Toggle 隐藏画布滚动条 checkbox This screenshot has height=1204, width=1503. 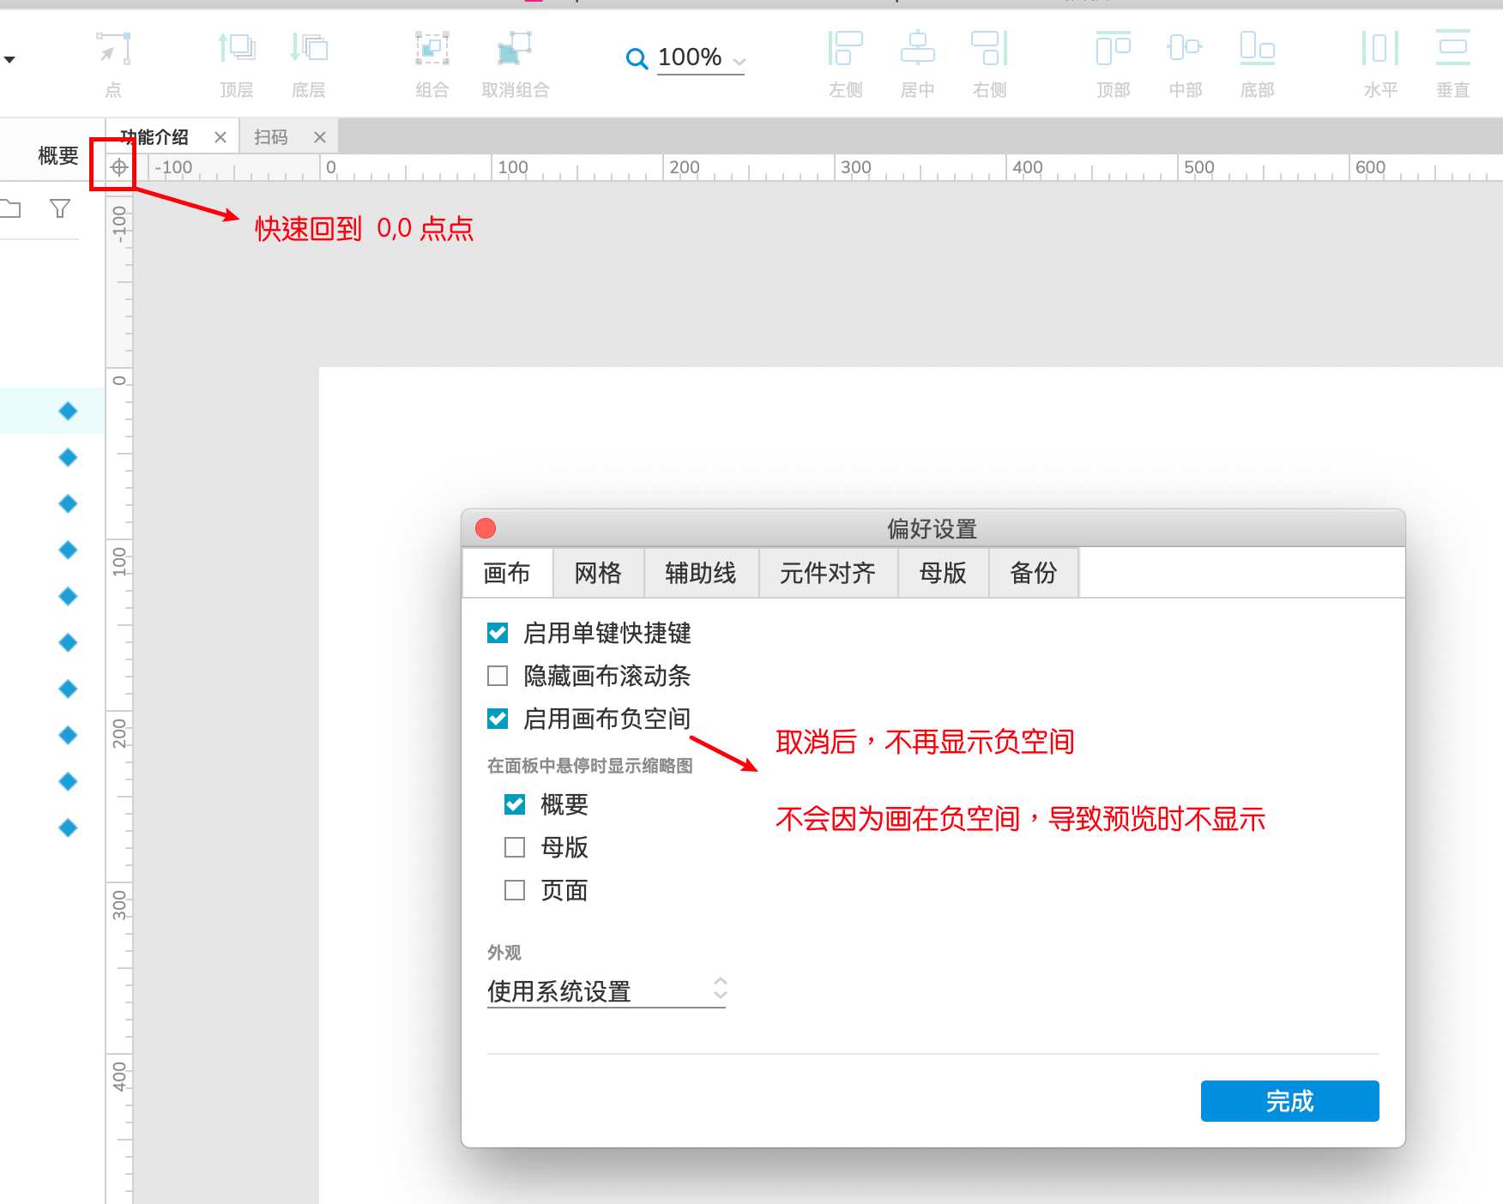(498, 676)
